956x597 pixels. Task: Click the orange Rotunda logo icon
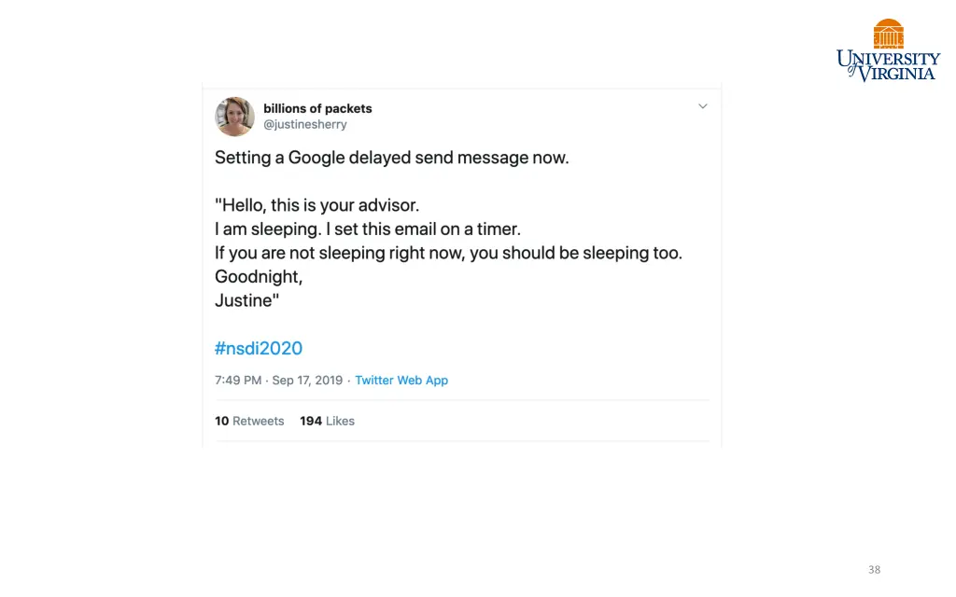[889, 34]
